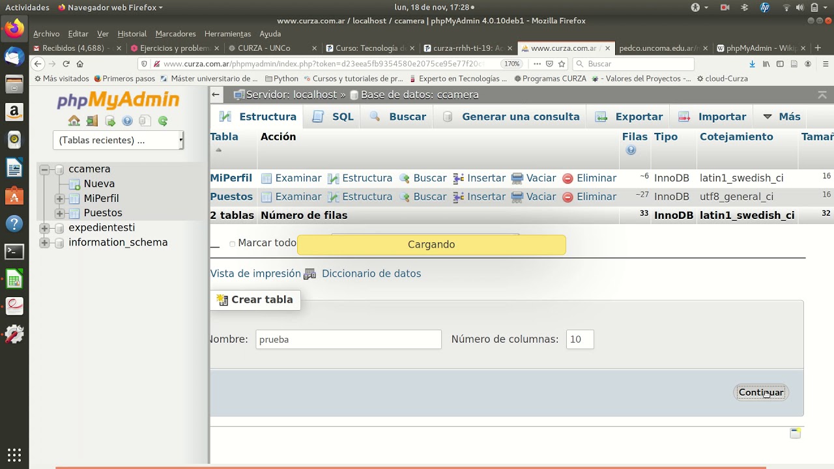The image size is (834, 469).
Task: Click Estructura link for Puestos table
Action: [367, 197]
